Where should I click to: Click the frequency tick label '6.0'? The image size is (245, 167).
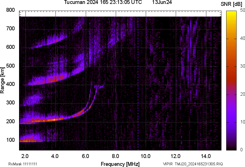(85, 156)
